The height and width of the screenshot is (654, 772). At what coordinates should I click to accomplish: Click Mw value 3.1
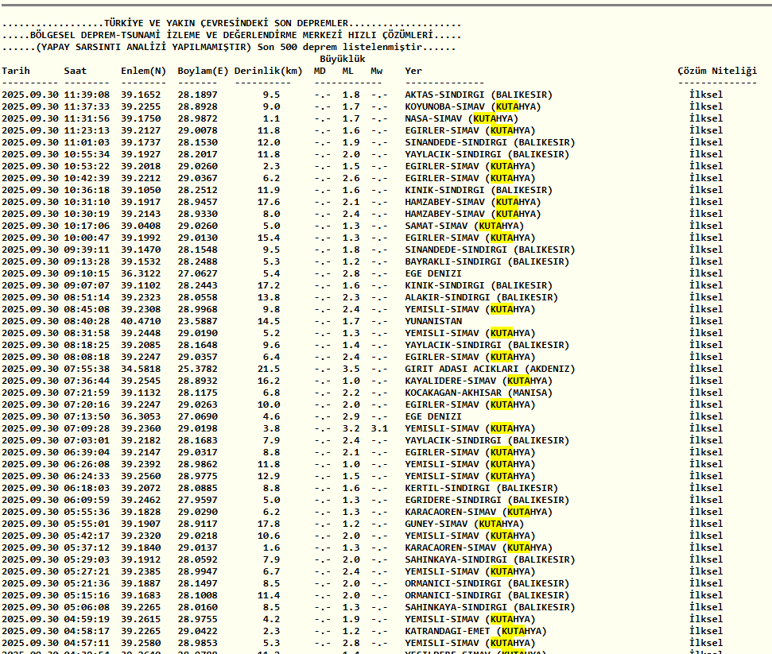point(379,428)
